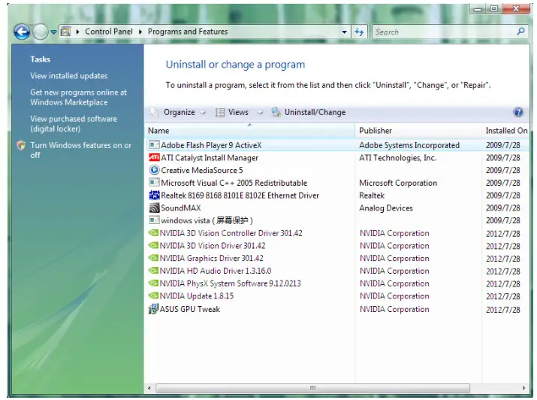Open the View installed updates link
Viewport: 537px width, 400px height.
pyautogui.click(x=68, y=76)
